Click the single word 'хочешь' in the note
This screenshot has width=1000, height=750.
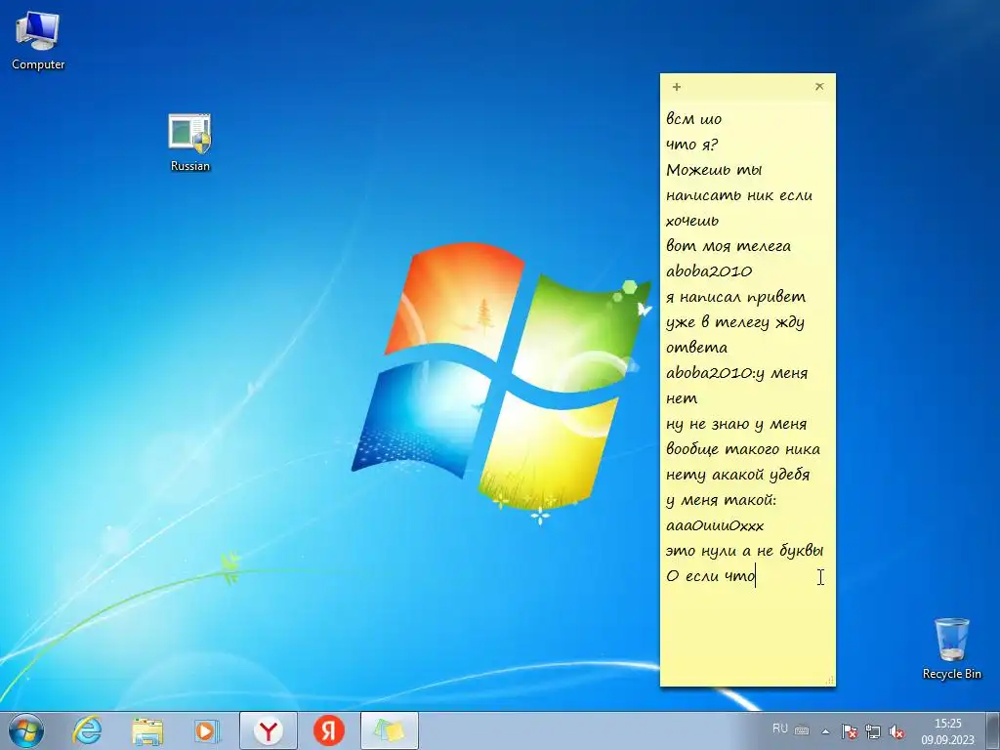tap(692, 221)
